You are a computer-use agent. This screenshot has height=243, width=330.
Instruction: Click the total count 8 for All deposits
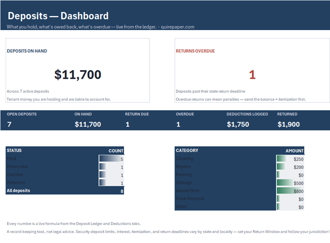[122, 191]
